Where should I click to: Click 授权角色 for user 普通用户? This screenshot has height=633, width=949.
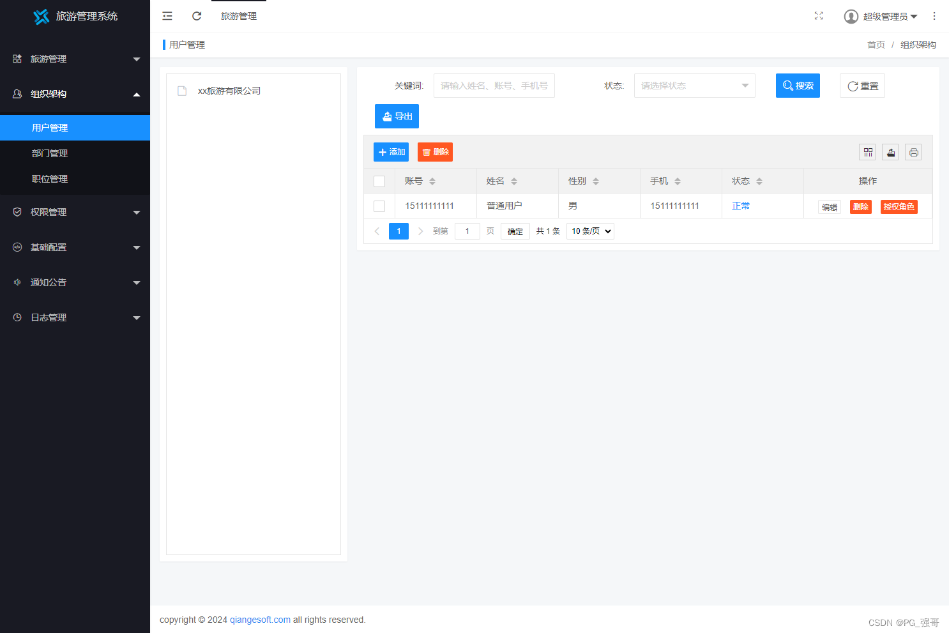(x=899, y=207)
